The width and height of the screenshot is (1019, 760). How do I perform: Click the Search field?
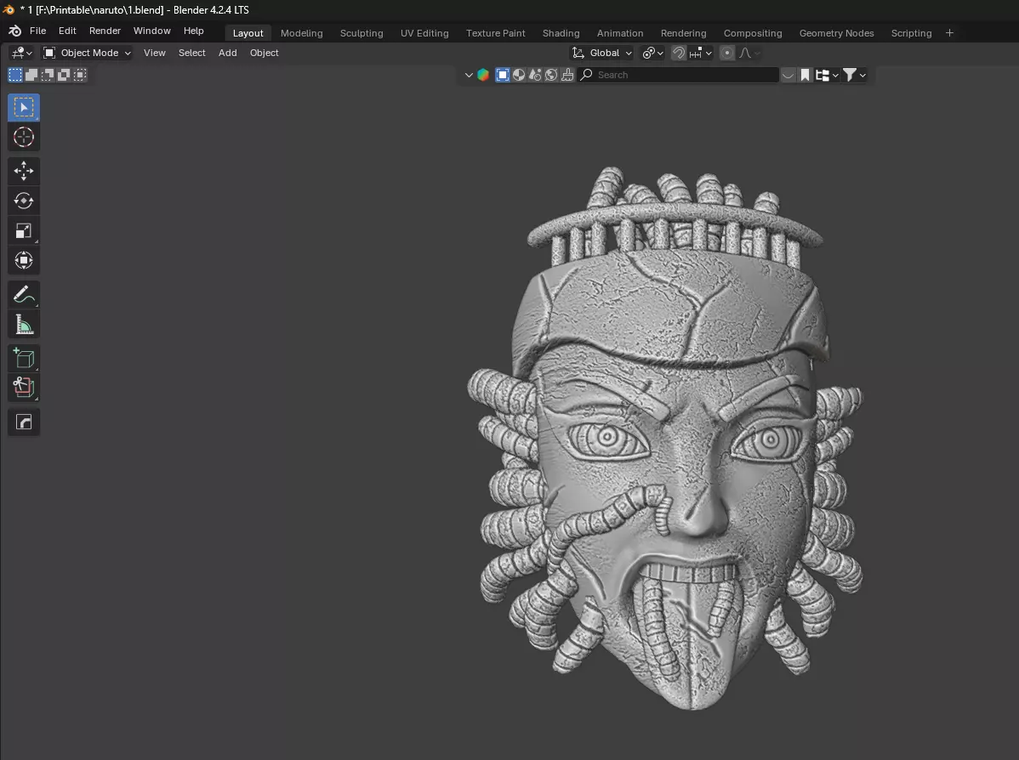coord(678,76)
